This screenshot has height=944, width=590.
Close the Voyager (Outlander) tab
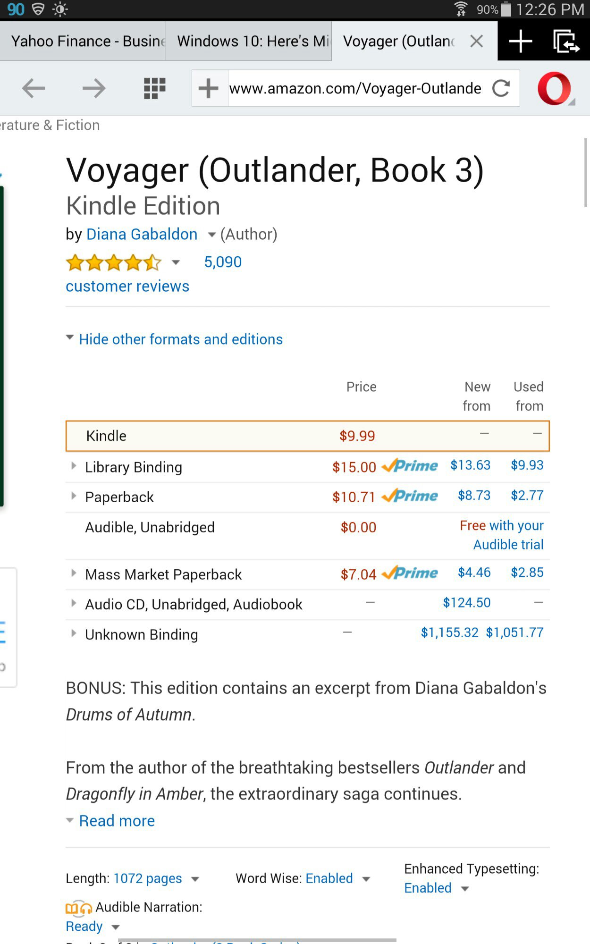click(x=477, y=42)
